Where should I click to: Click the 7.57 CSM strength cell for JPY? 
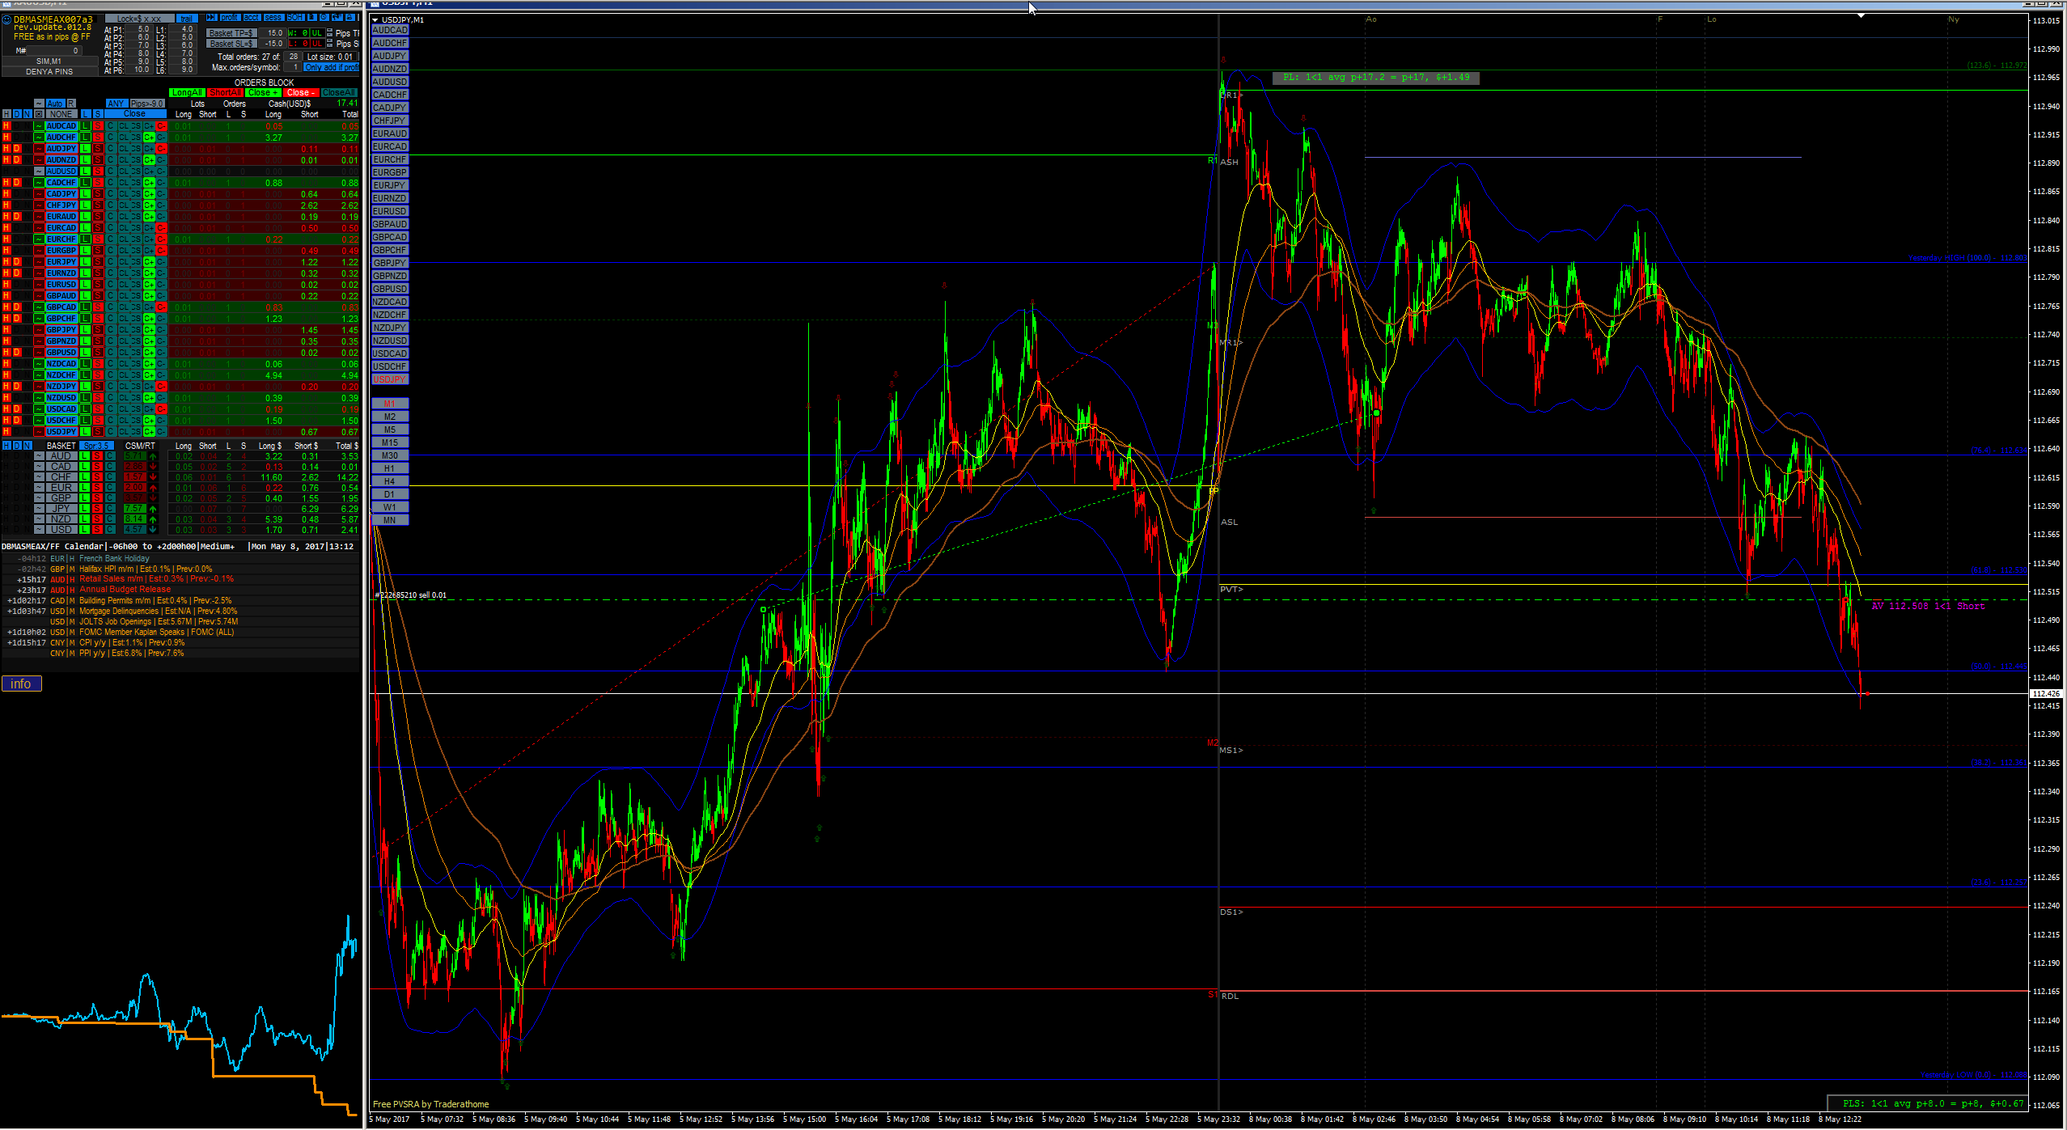coord(135,508)
